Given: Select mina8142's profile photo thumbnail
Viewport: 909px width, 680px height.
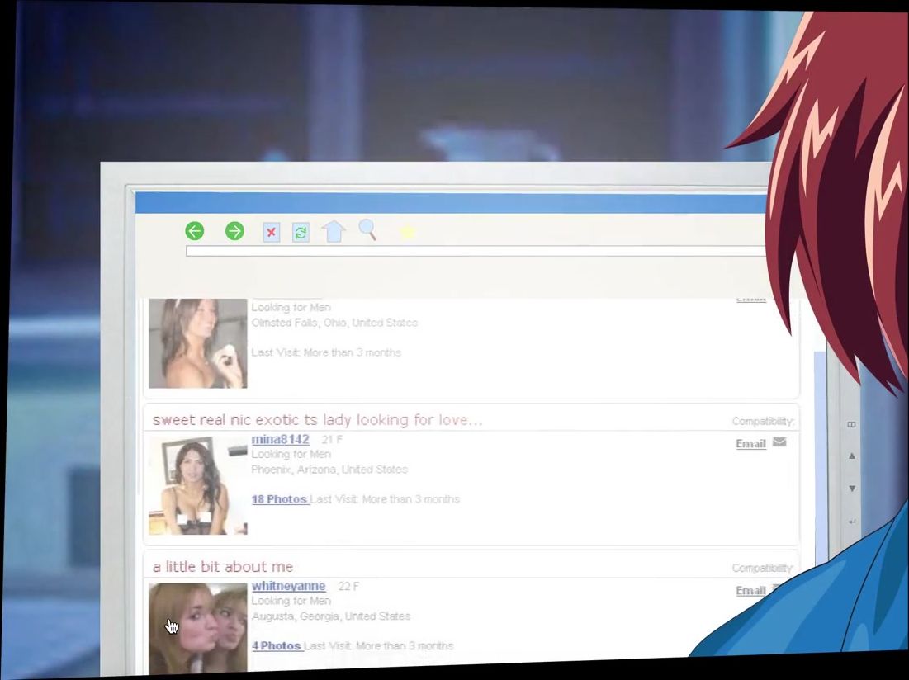Looking at the screenshot, I should (x=197, y=485).
